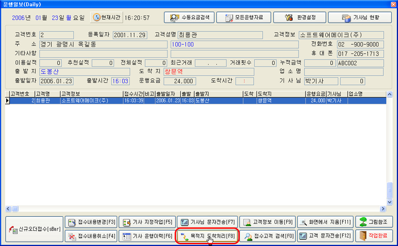The height and width of the screenshot is (246, 398).
Task: Click the scroll-up arrow of the grid
Action: tap(390, 94)
